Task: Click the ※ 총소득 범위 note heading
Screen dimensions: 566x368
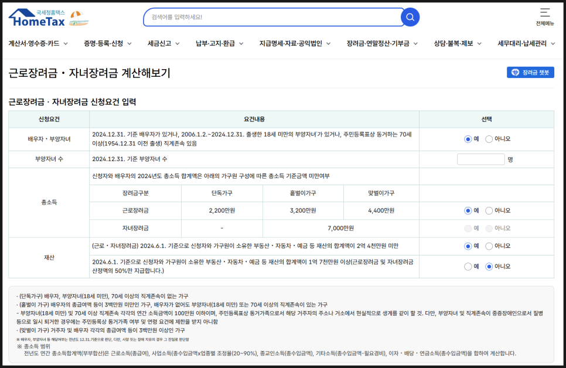Action: point(33,346)
